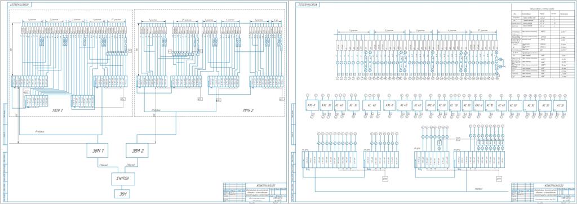The width and height of the screenshot is (577, 204).
Task: Click the second КУС 30 block in middle row
Action: (x=326, y=105)
